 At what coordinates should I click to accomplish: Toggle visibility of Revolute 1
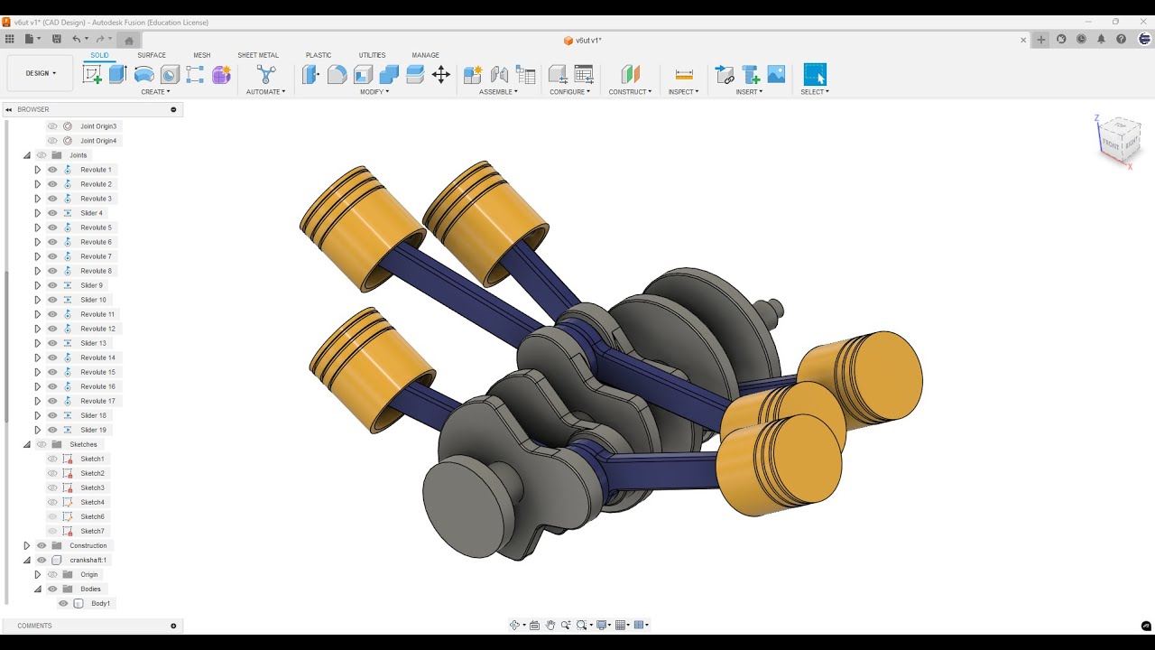[x=52, y=170]
